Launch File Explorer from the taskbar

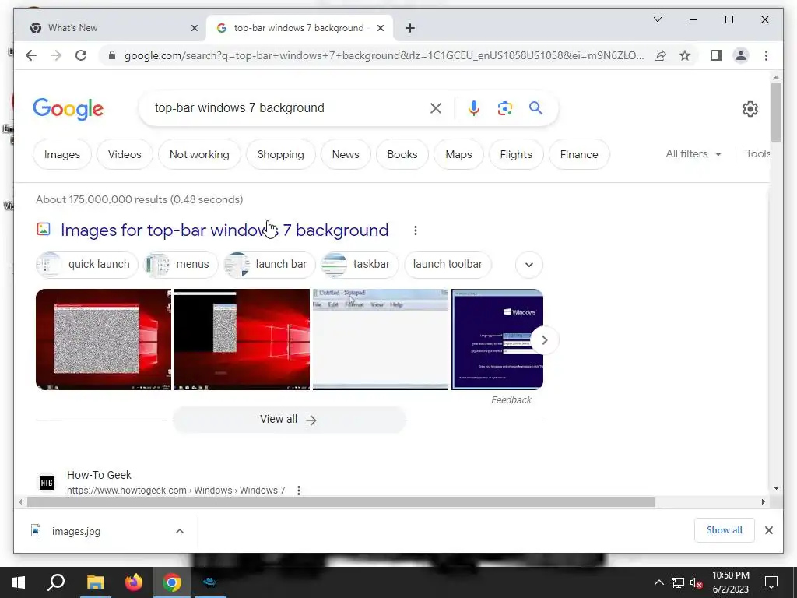(95, 582)
